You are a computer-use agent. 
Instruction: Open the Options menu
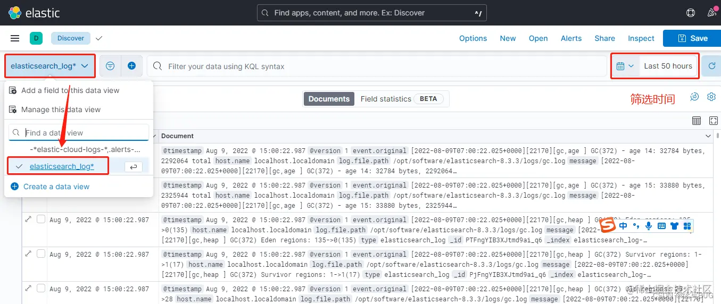[473, 38]
